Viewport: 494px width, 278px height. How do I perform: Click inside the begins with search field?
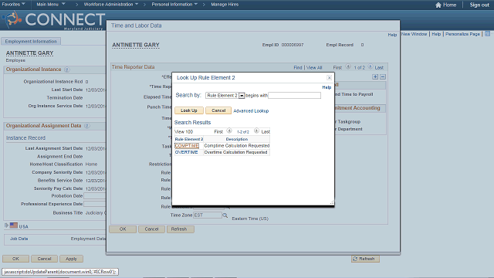[294, 96]
